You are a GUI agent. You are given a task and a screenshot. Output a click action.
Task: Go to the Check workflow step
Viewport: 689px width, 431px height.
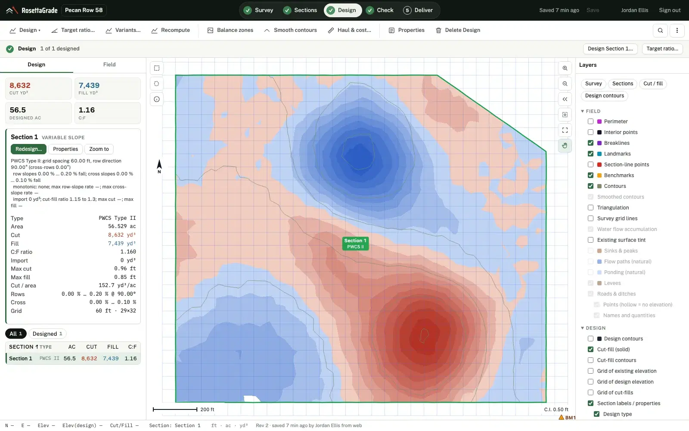coord(380,10)
